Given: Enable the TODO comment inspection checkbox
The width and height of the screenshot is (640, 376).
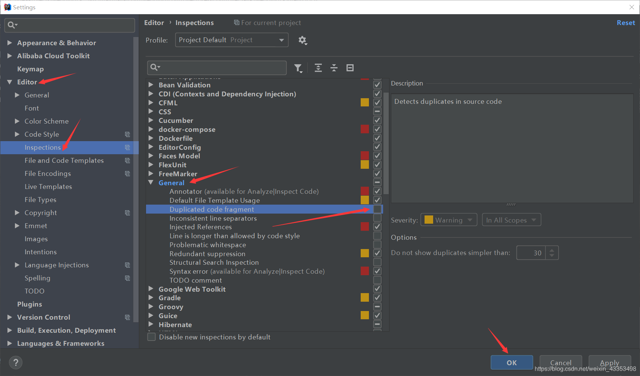Looking at the screenshot, I should point(377,280).
